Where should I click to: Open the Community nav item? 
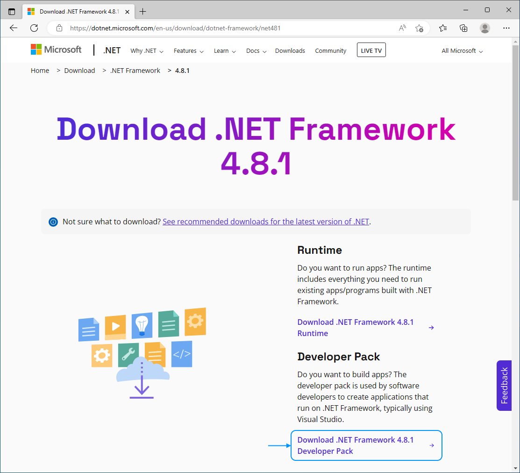[x=330, y=51]
